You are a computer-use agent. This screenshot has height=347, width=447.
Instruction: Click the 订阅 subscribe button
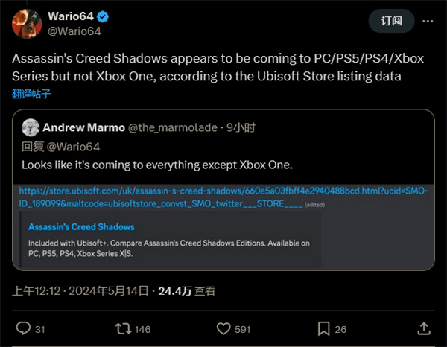pyautogui.click(x=391, y=21)
